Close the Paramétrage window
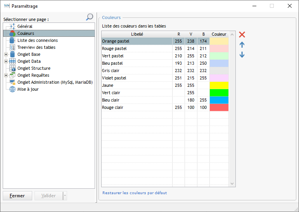The height and width of the screenshot is (212, 299). 289,6
